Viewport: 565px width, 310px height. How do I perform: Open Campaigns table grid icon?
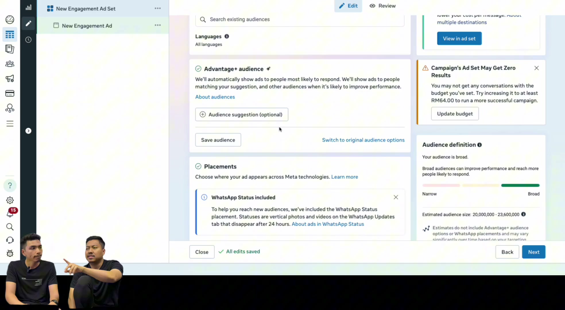10,34
